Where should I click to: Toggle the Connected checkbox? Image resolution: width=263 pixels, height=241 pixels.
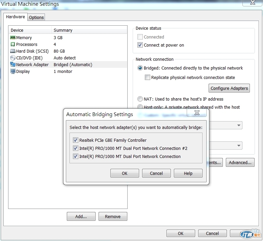tap(140, 37)
